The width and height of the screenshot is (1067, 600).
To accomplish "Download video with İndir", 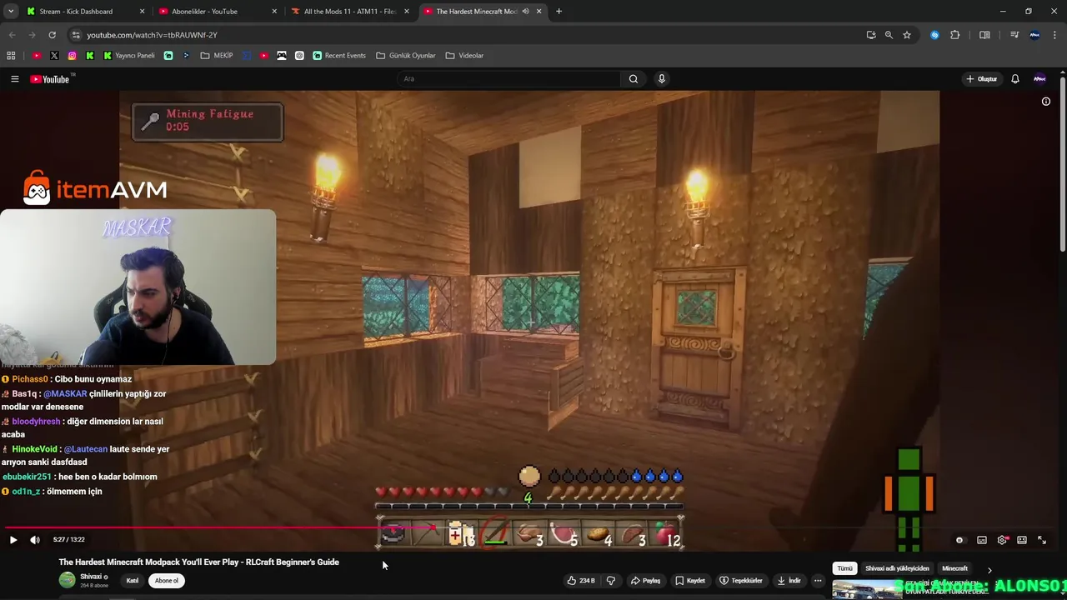I will (789, 581).
